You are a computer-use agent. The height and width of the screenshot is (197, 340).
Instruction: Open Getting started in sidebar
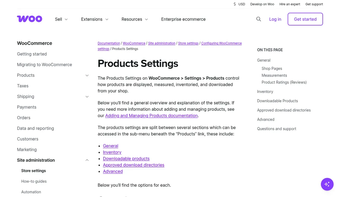(32, 54)
